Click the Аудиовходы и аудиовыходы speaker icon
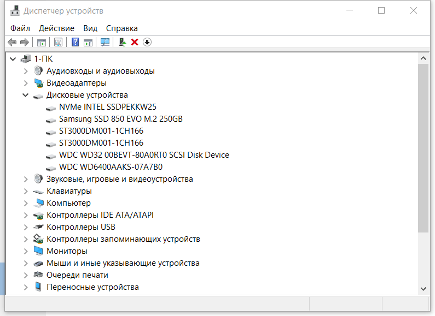This screenshot has width=435, height=316. pos(38,71)
